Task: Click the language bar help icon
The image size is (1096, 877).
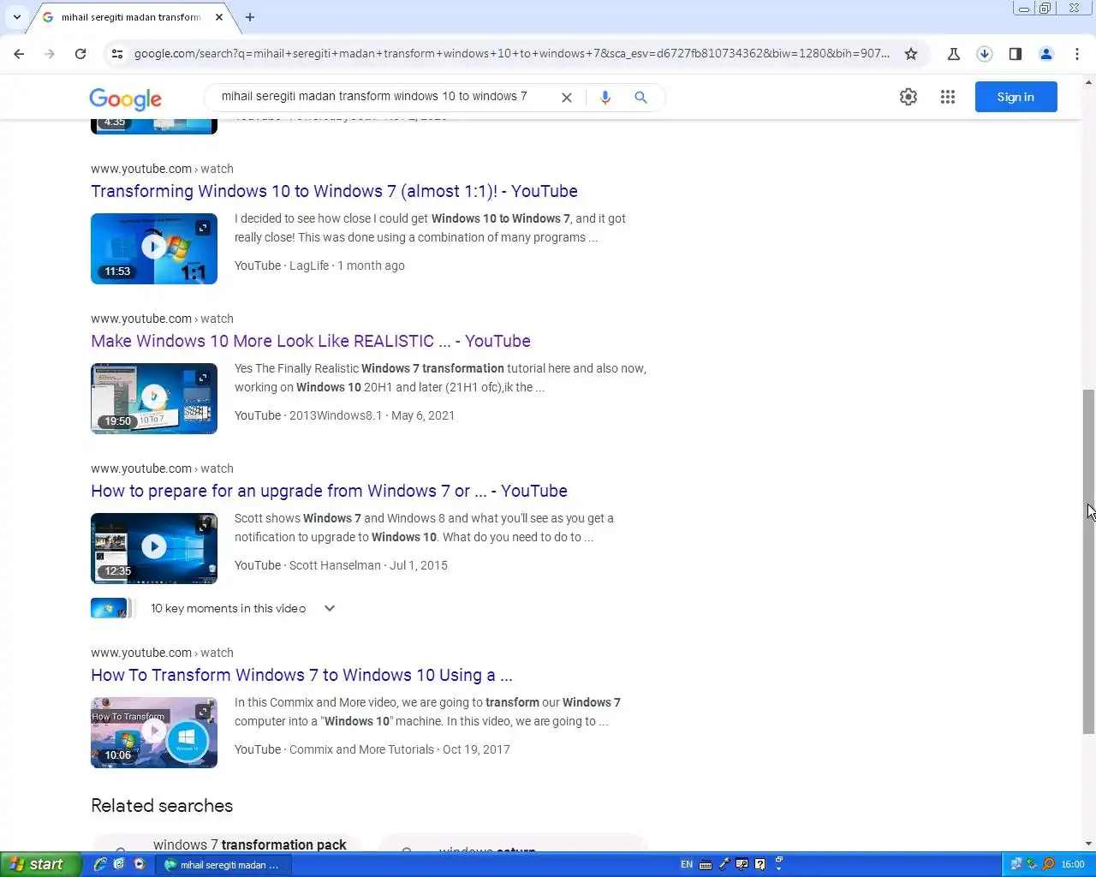Action: pyautogui.click(x=759, y=864)
